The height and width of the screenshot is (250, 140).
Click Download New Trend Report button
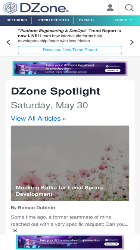coord(70,50)
